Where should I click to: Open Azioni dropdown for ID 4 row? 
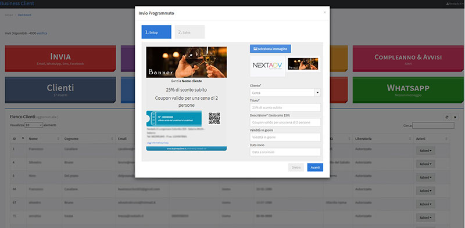click(x=425, y=164)
